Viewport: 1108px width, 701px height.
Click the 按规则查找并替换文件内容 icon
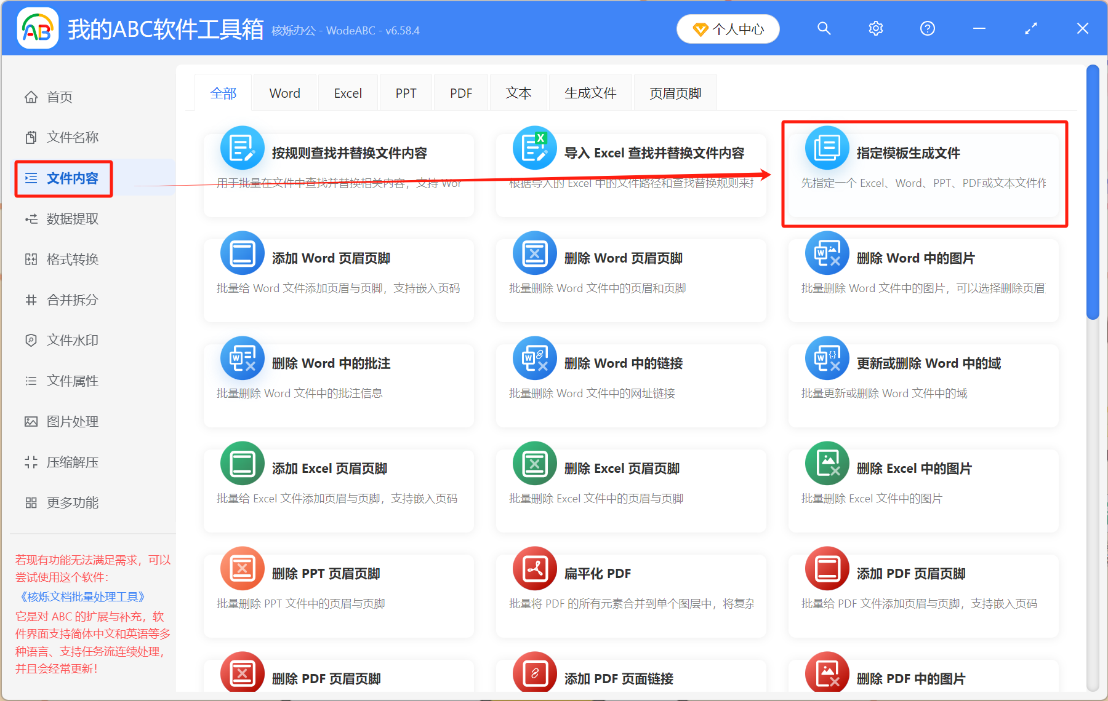coord(242,148)
